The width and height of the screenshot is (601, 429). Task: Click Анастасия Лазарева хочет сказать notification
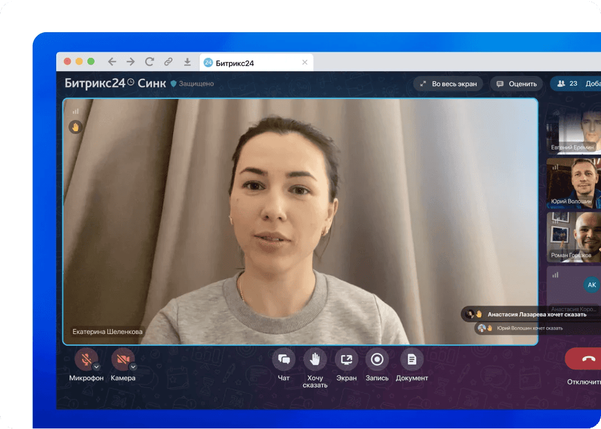(530, 315)
